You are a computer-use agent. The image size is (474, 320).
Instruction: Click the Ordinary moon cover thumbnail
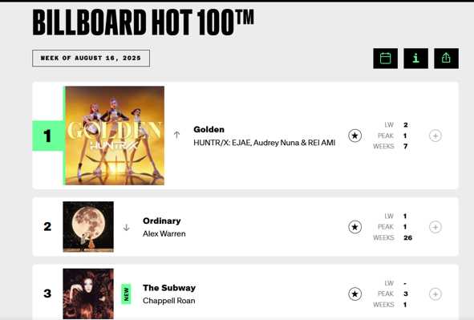pos(88,227)
